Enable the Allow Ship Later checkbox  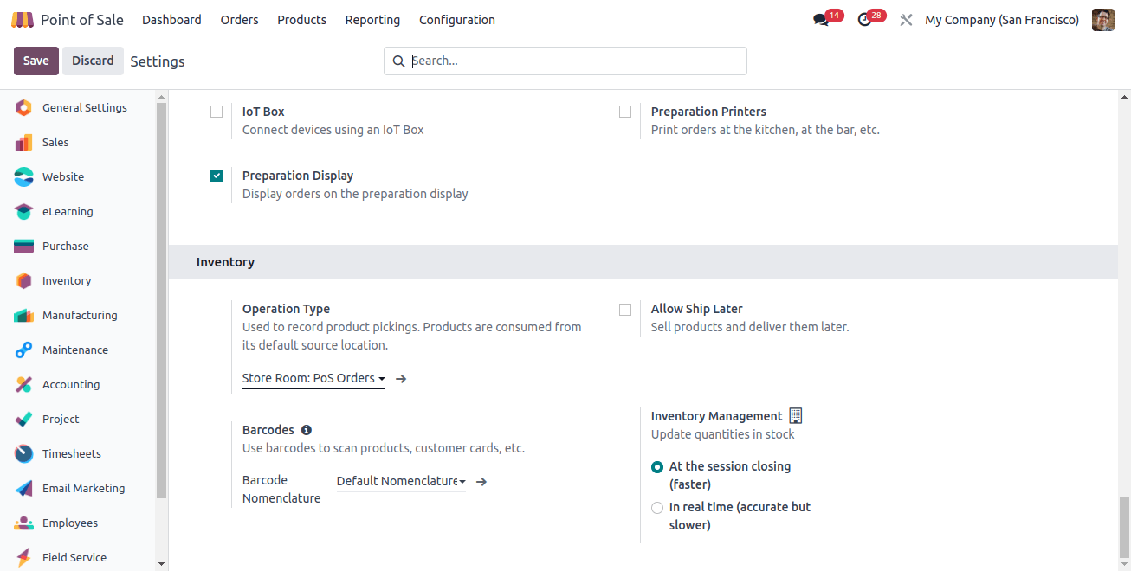(x=625, y=309)
